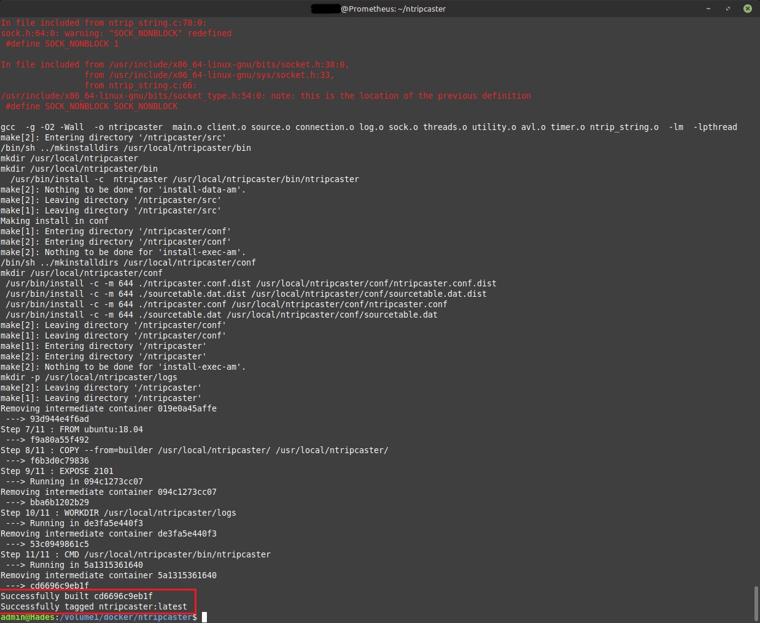This screenshot has width=760, height=623.
Task: Click '---> Running in 5a1315361640' line
Action: click(x=74, y=565)
